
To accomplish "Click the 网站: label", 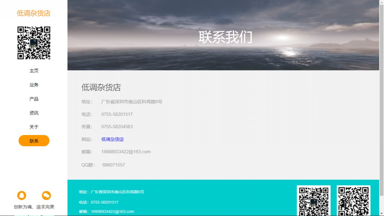I will pyautogui.click(x=87, y=139).
